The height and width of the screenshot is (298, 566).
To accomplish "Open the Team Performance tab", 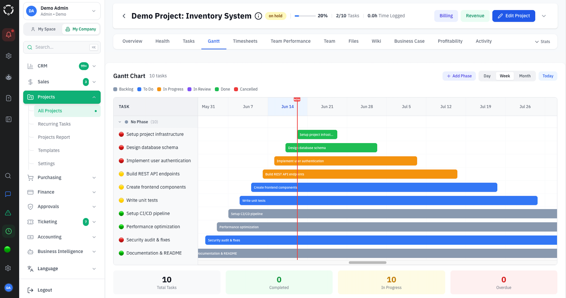I will coord(291,41).
